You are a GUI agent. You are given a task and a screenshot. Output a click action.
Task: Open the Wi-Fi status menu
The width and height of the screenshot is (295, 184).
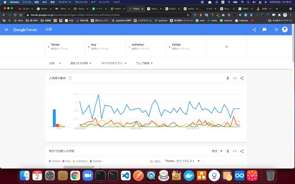click(242, 2)
